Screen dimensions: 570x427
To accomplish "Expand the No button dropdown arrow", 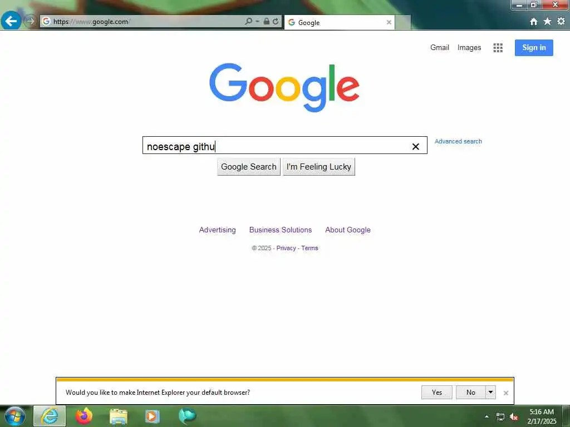I will pos(490,392).
